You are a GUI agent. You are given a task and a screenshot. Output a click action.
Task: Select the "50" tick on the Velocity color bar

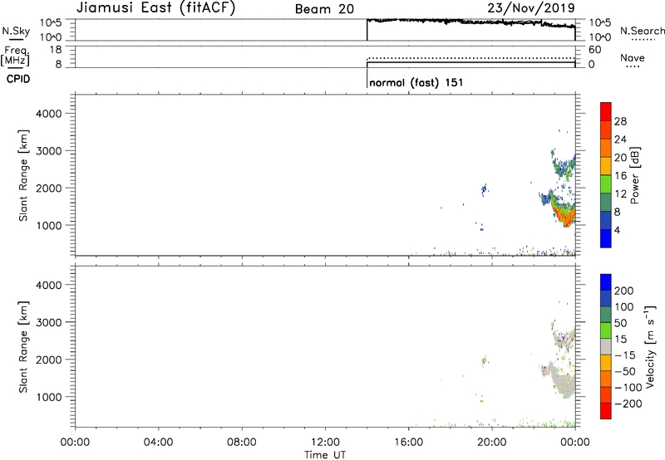tap(621, 323)
